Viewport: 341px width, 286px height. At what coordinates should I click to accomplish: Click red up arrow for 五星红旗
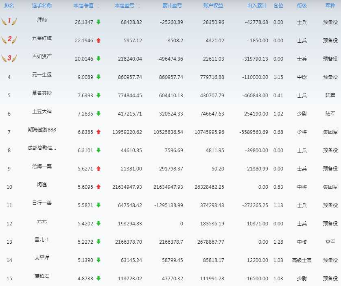[98, 40]
